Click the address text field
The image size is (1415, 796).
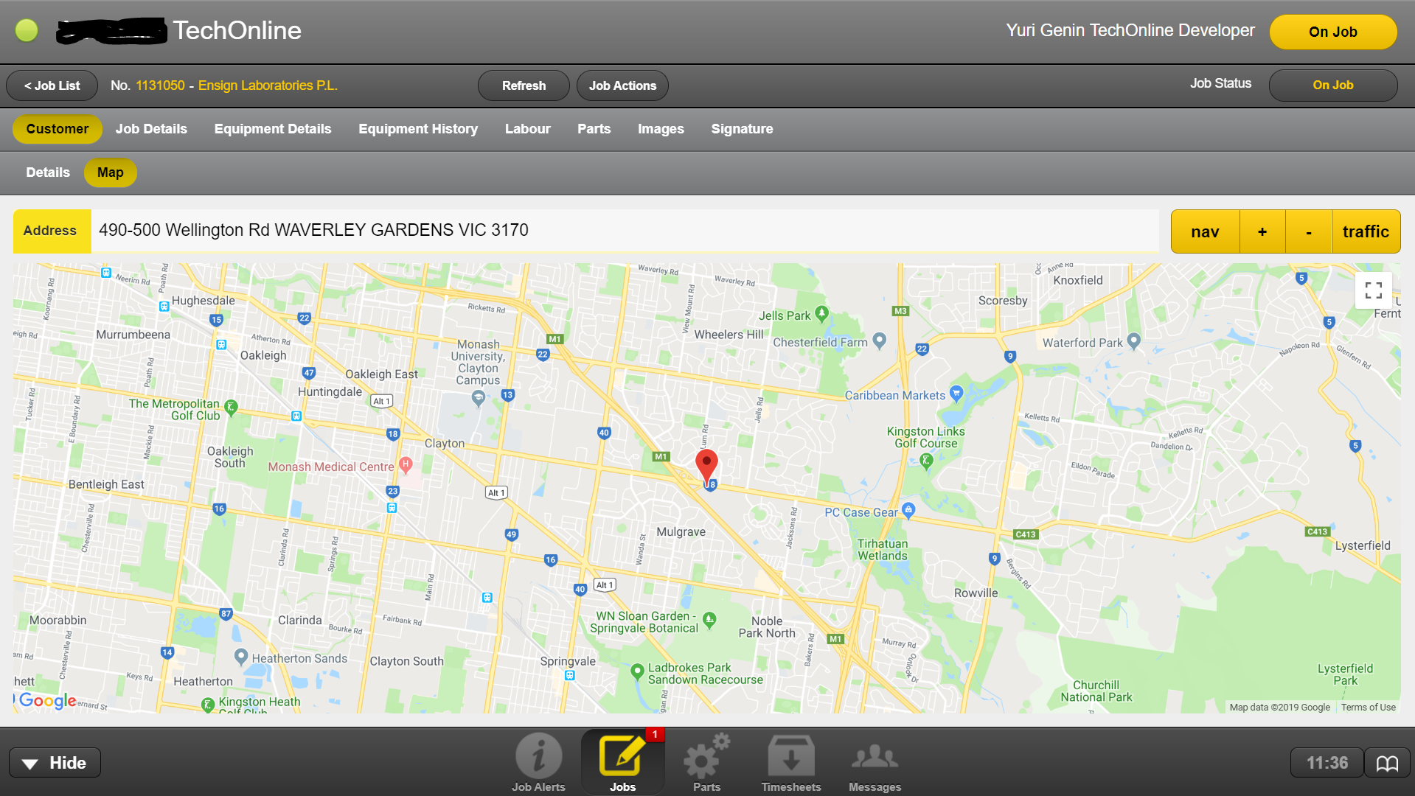click(625, 231)
